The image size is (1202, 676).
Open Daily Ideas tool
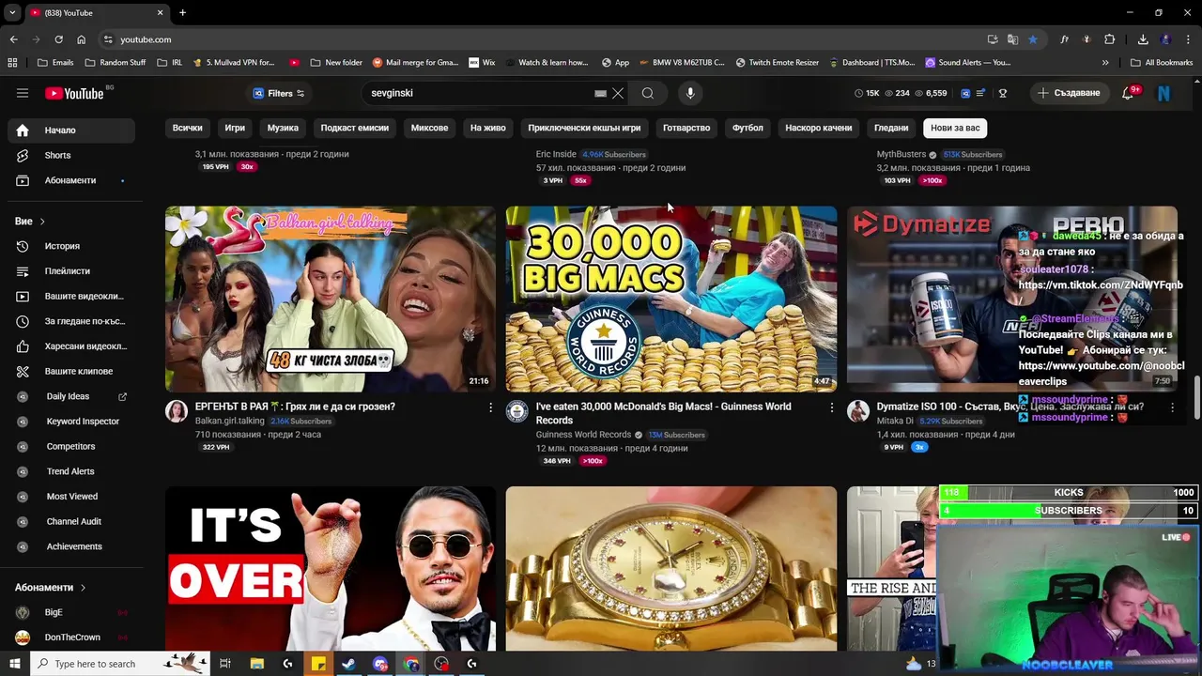click(x=71, y=396)
